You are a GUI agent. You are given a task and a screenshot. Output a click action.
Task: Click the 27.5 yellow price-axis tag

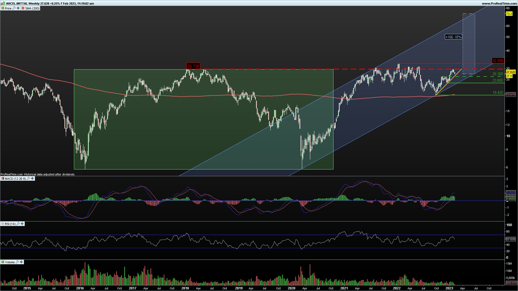(509, 76)
